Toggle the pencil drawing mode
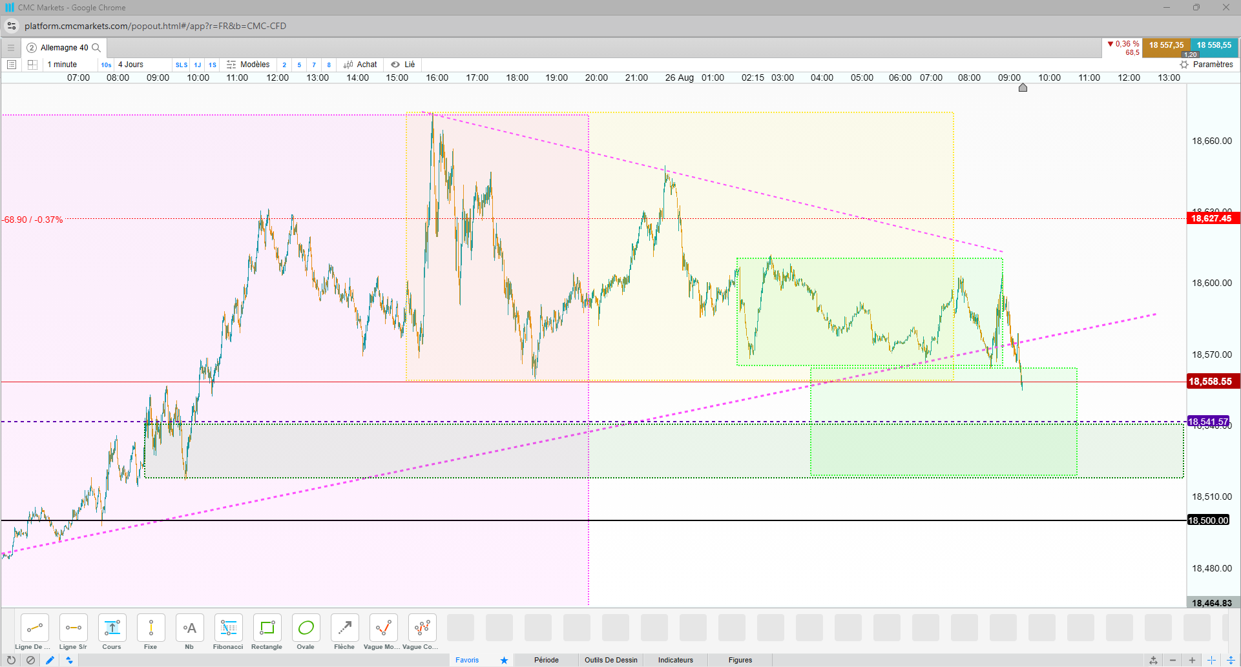Viewport: 1241px width, 667px height. 50,660
